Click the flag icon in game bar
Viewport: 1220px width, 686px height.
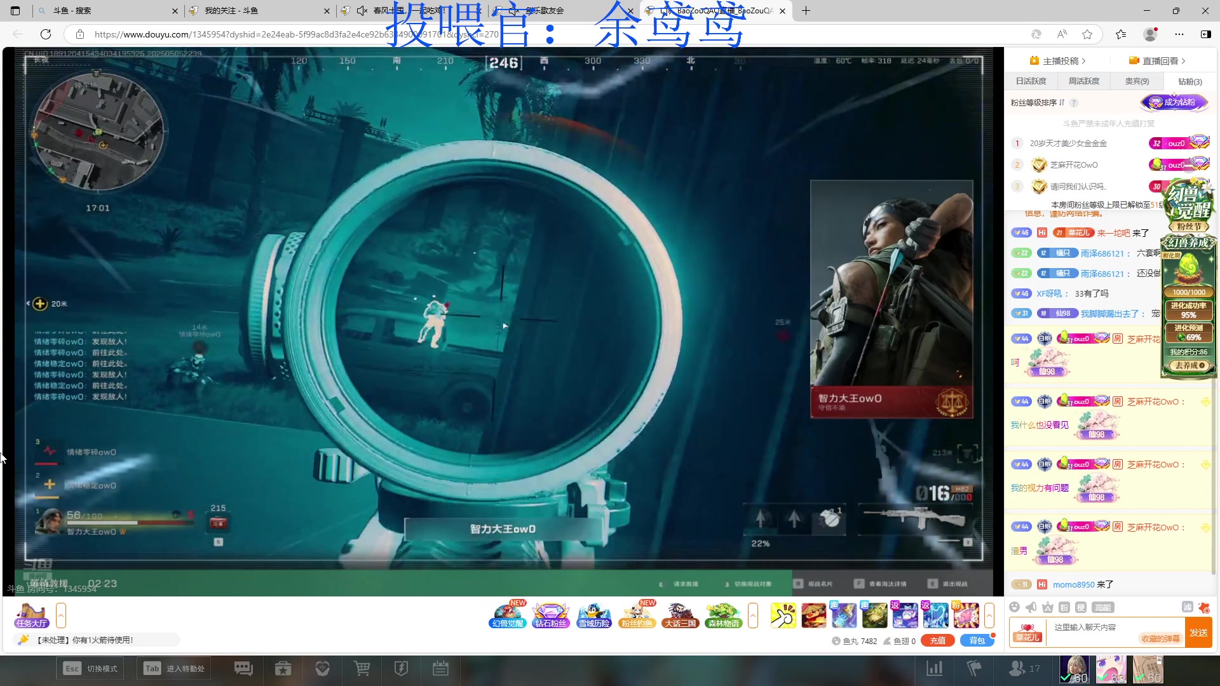pyautogui.click(x=973, y=668)
